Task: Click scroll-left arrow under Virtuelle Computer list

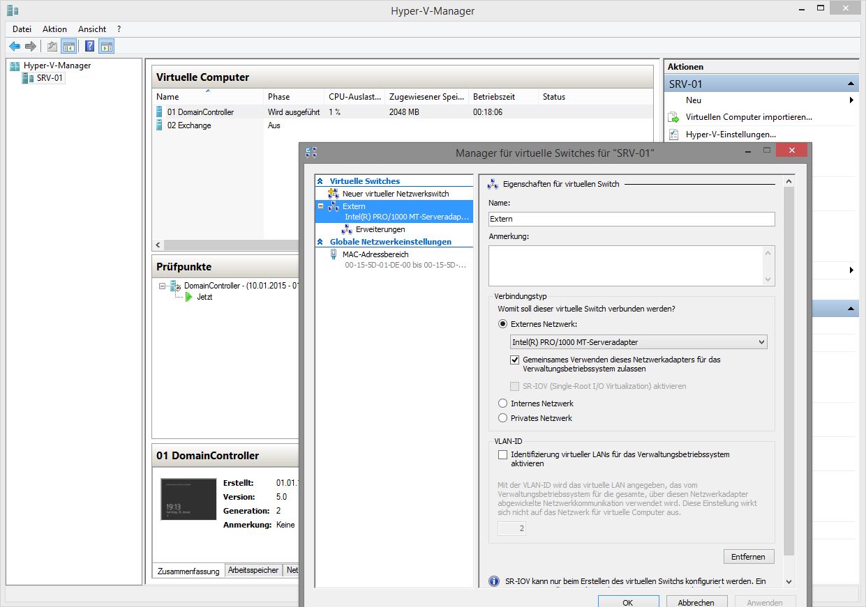Action: point(158,245)
